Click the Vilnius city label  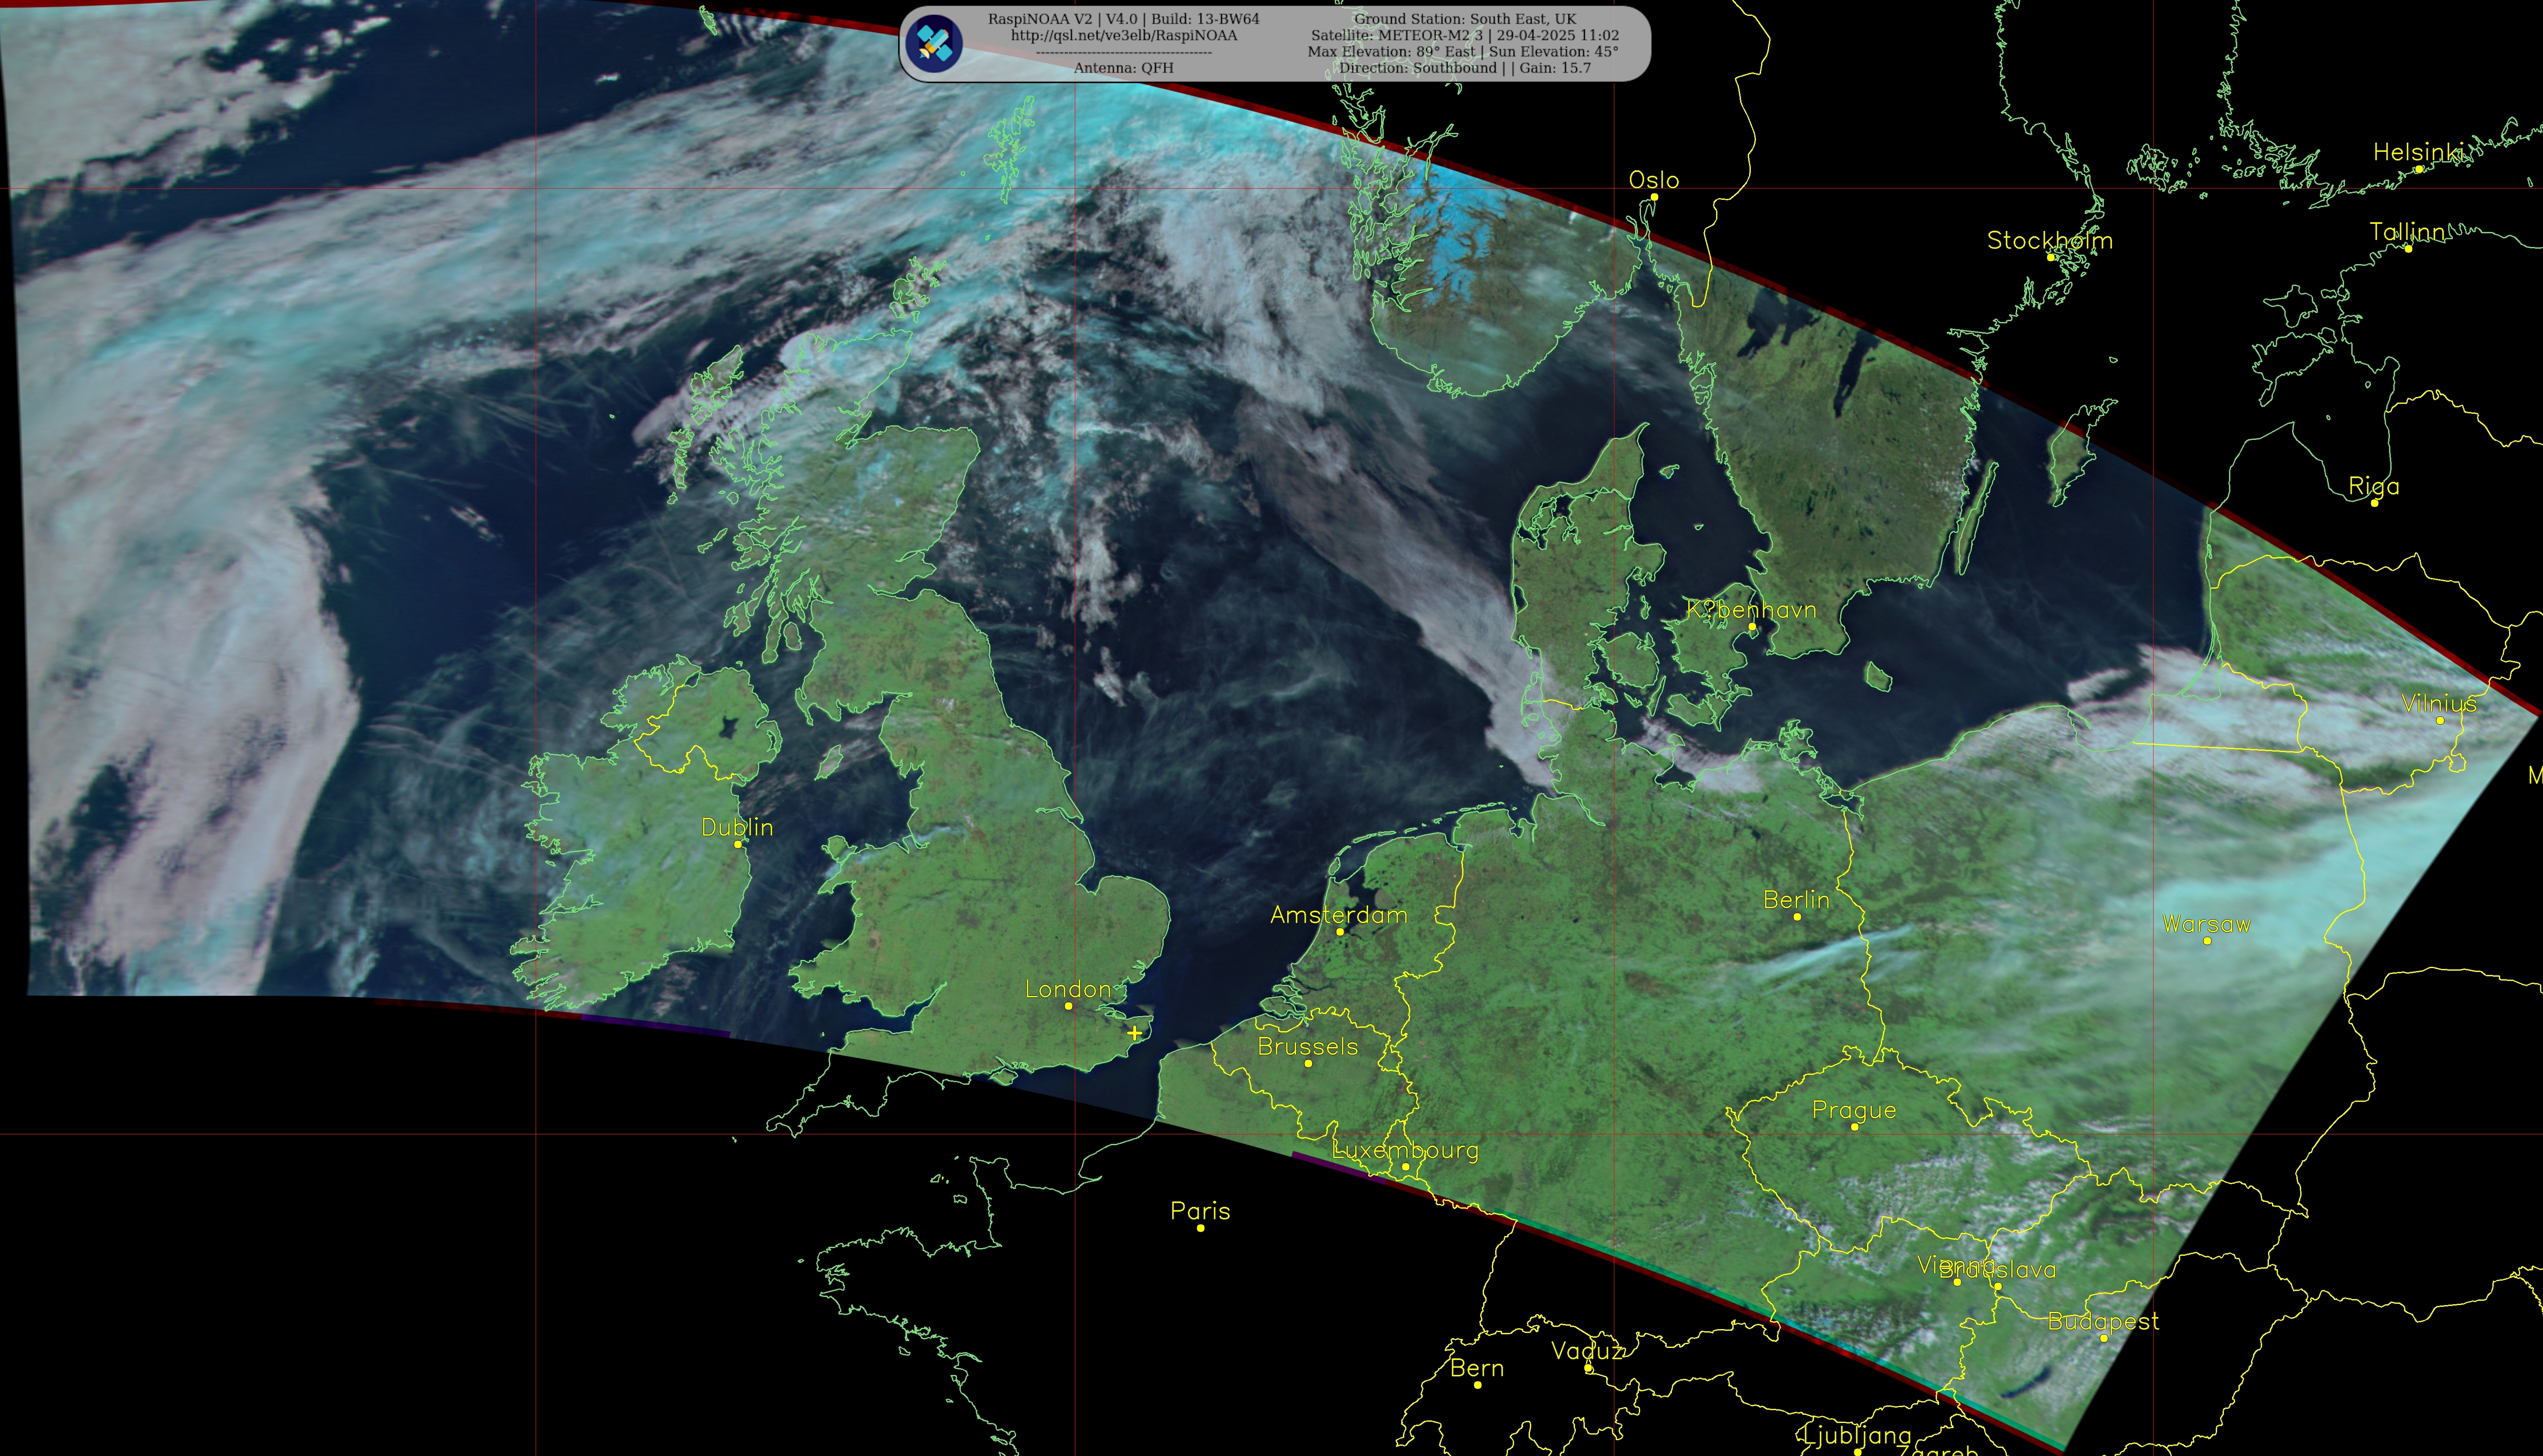(2439, 703)
